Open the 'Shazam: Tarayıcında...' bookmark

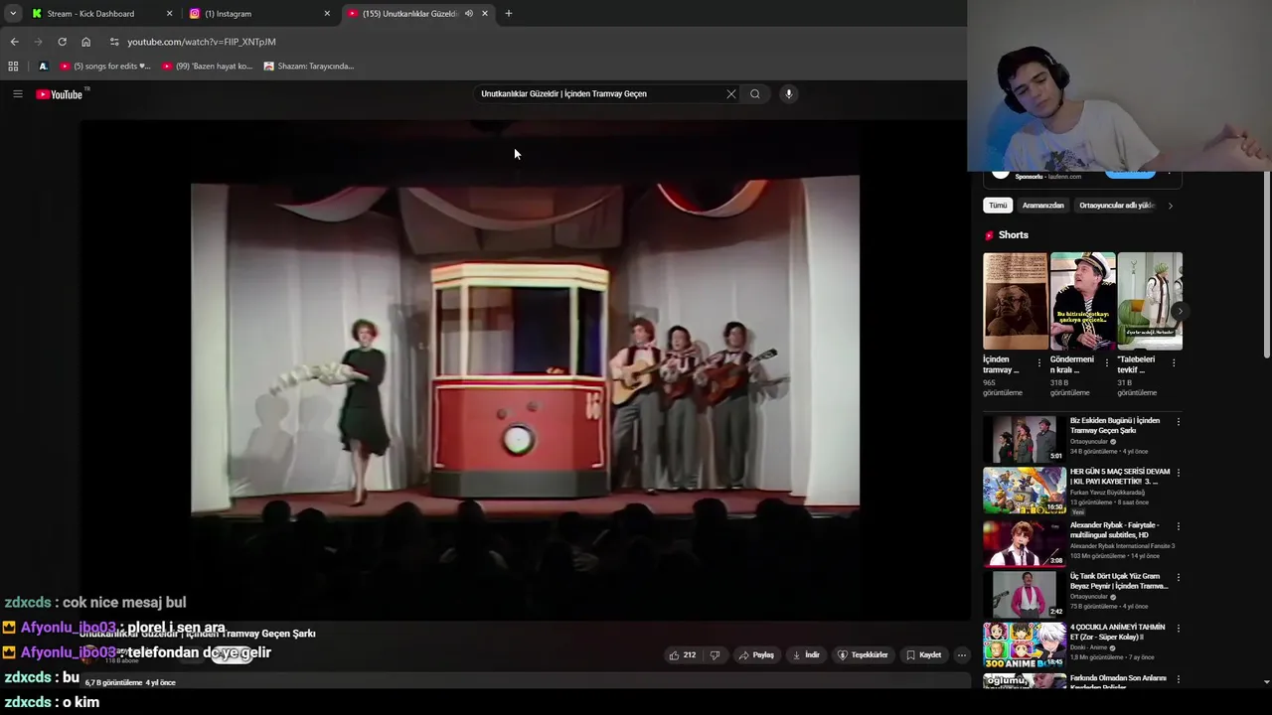coord(309,67)
